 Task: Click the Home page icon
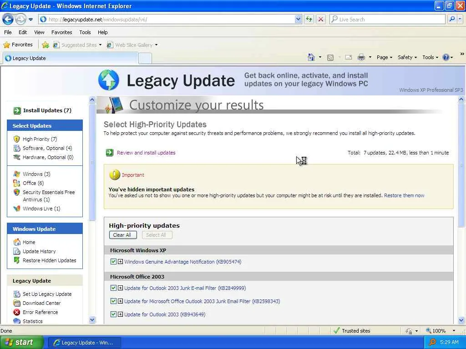(311, 57)
